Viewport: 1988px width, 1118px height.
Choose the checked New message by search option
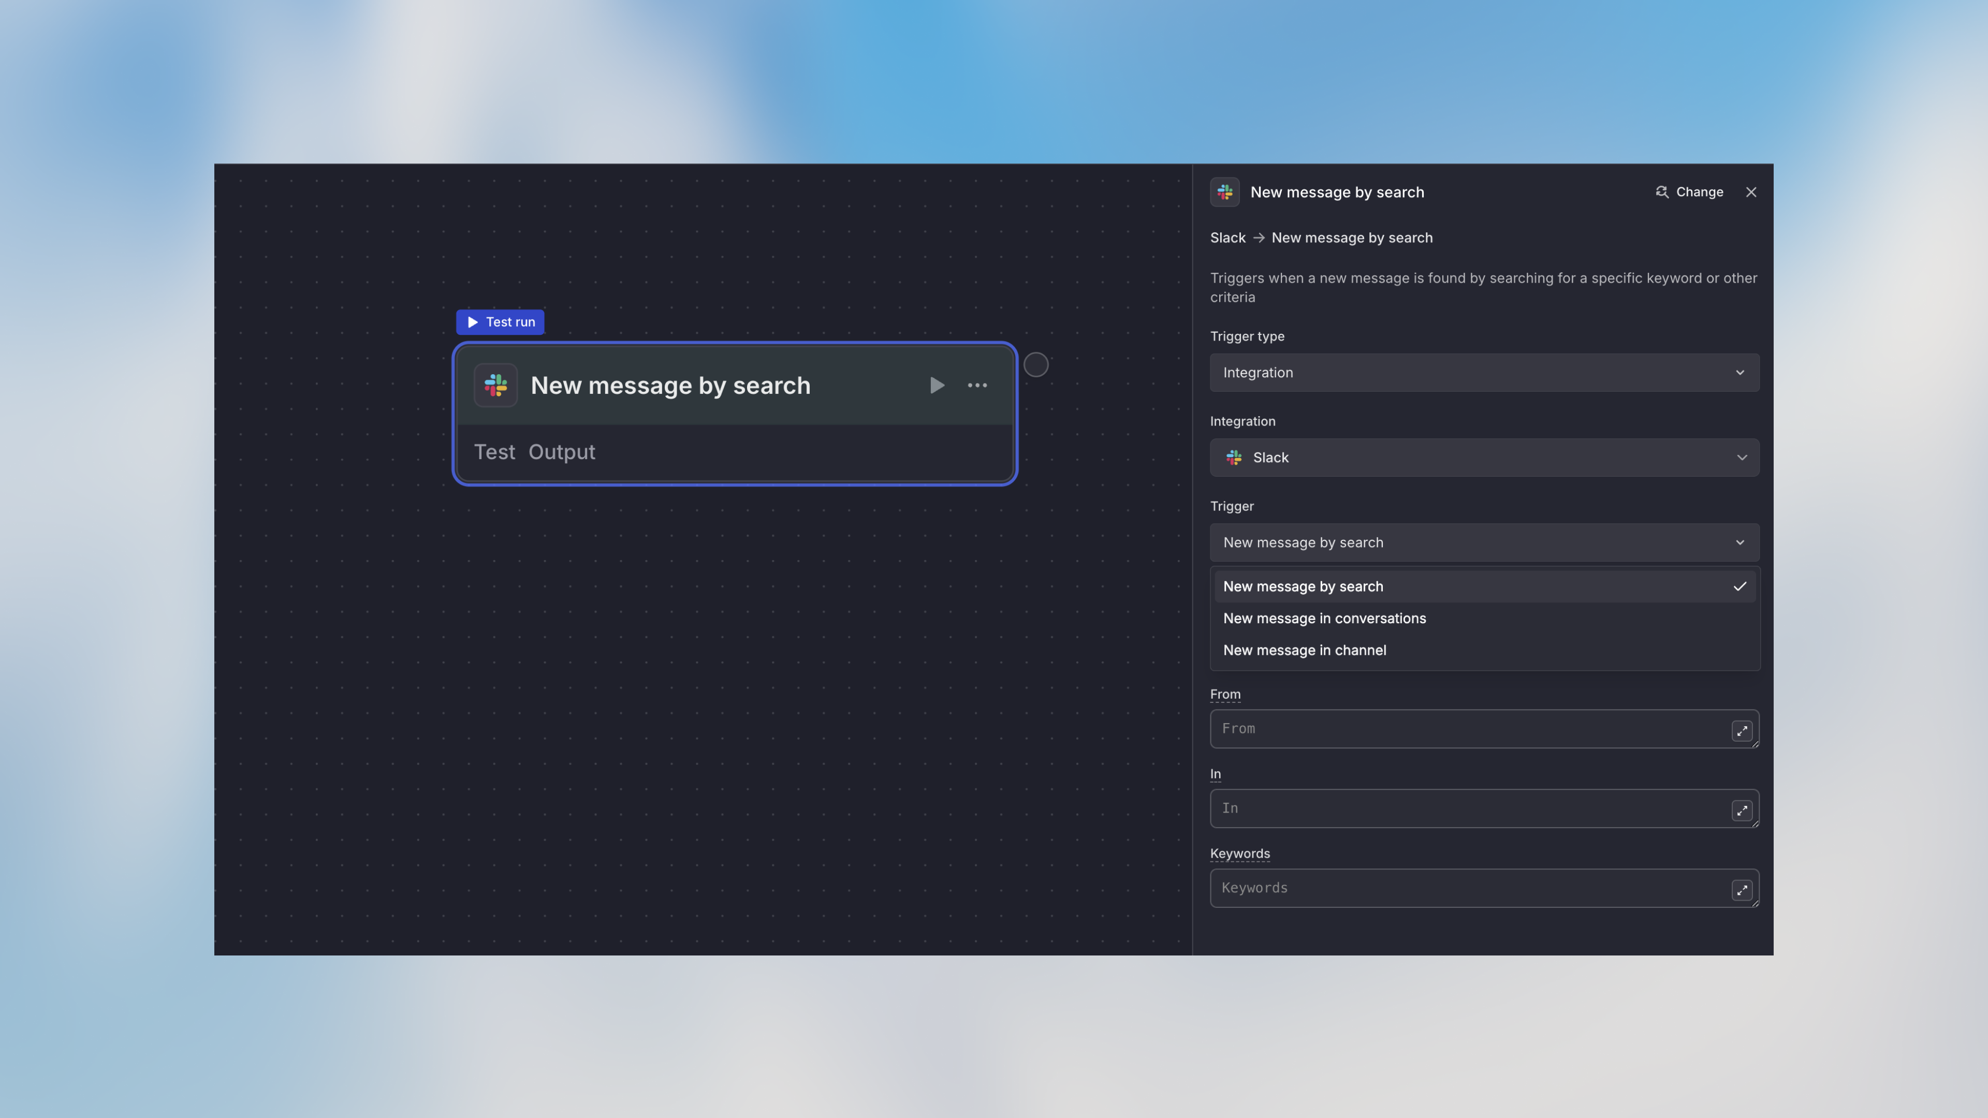(x=1303, y=586)
